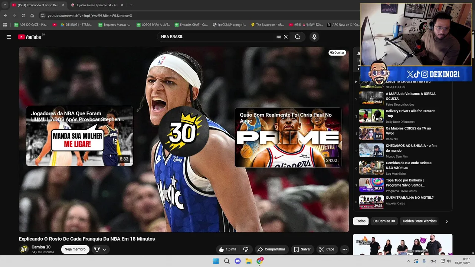
Task: Click the Camisa 30 circular channel watermark
Action: click(183, 132)
